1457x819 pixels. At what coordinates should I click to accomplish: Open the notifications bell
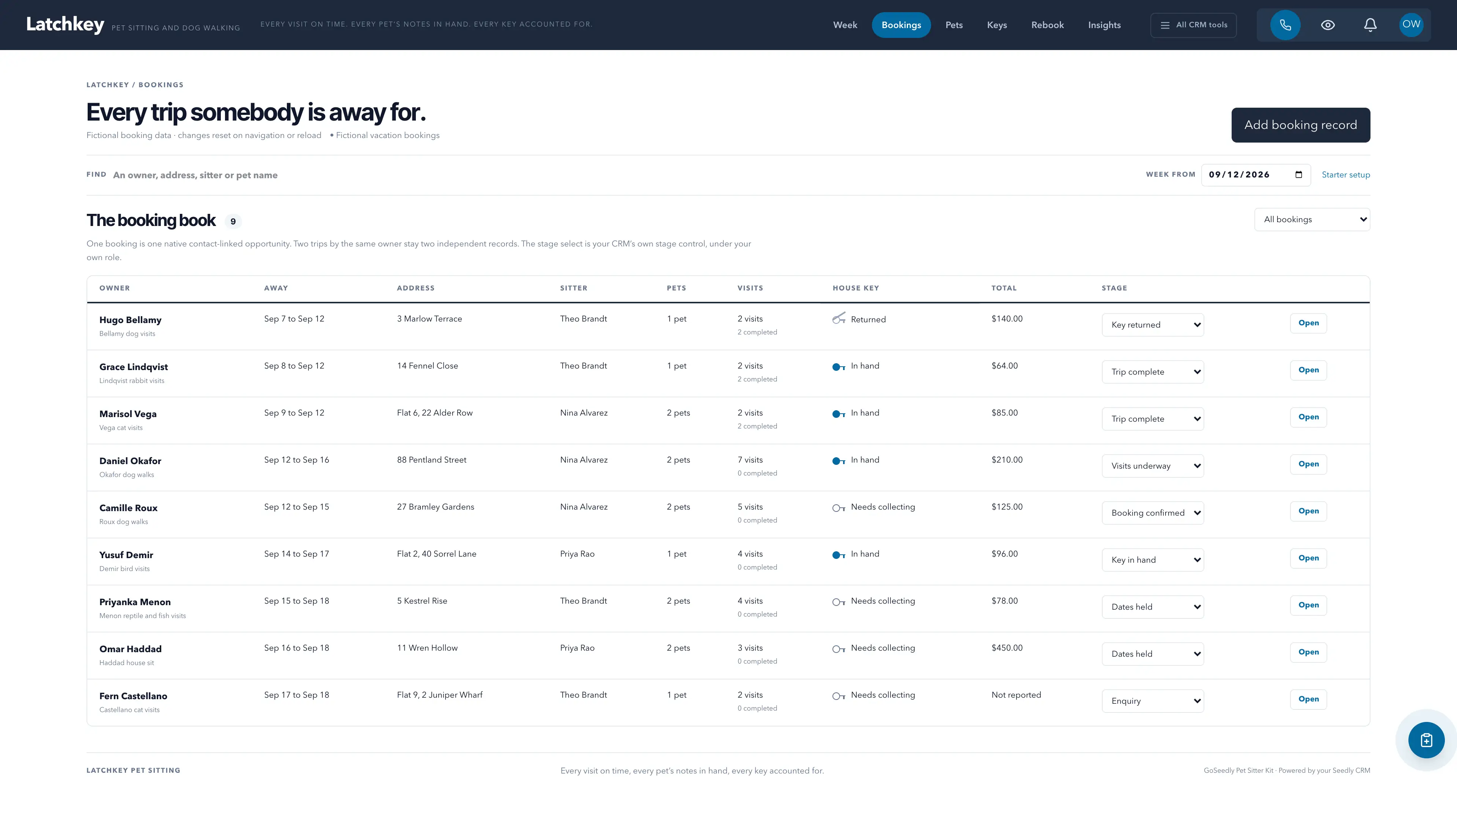[x=1370, y=25]
